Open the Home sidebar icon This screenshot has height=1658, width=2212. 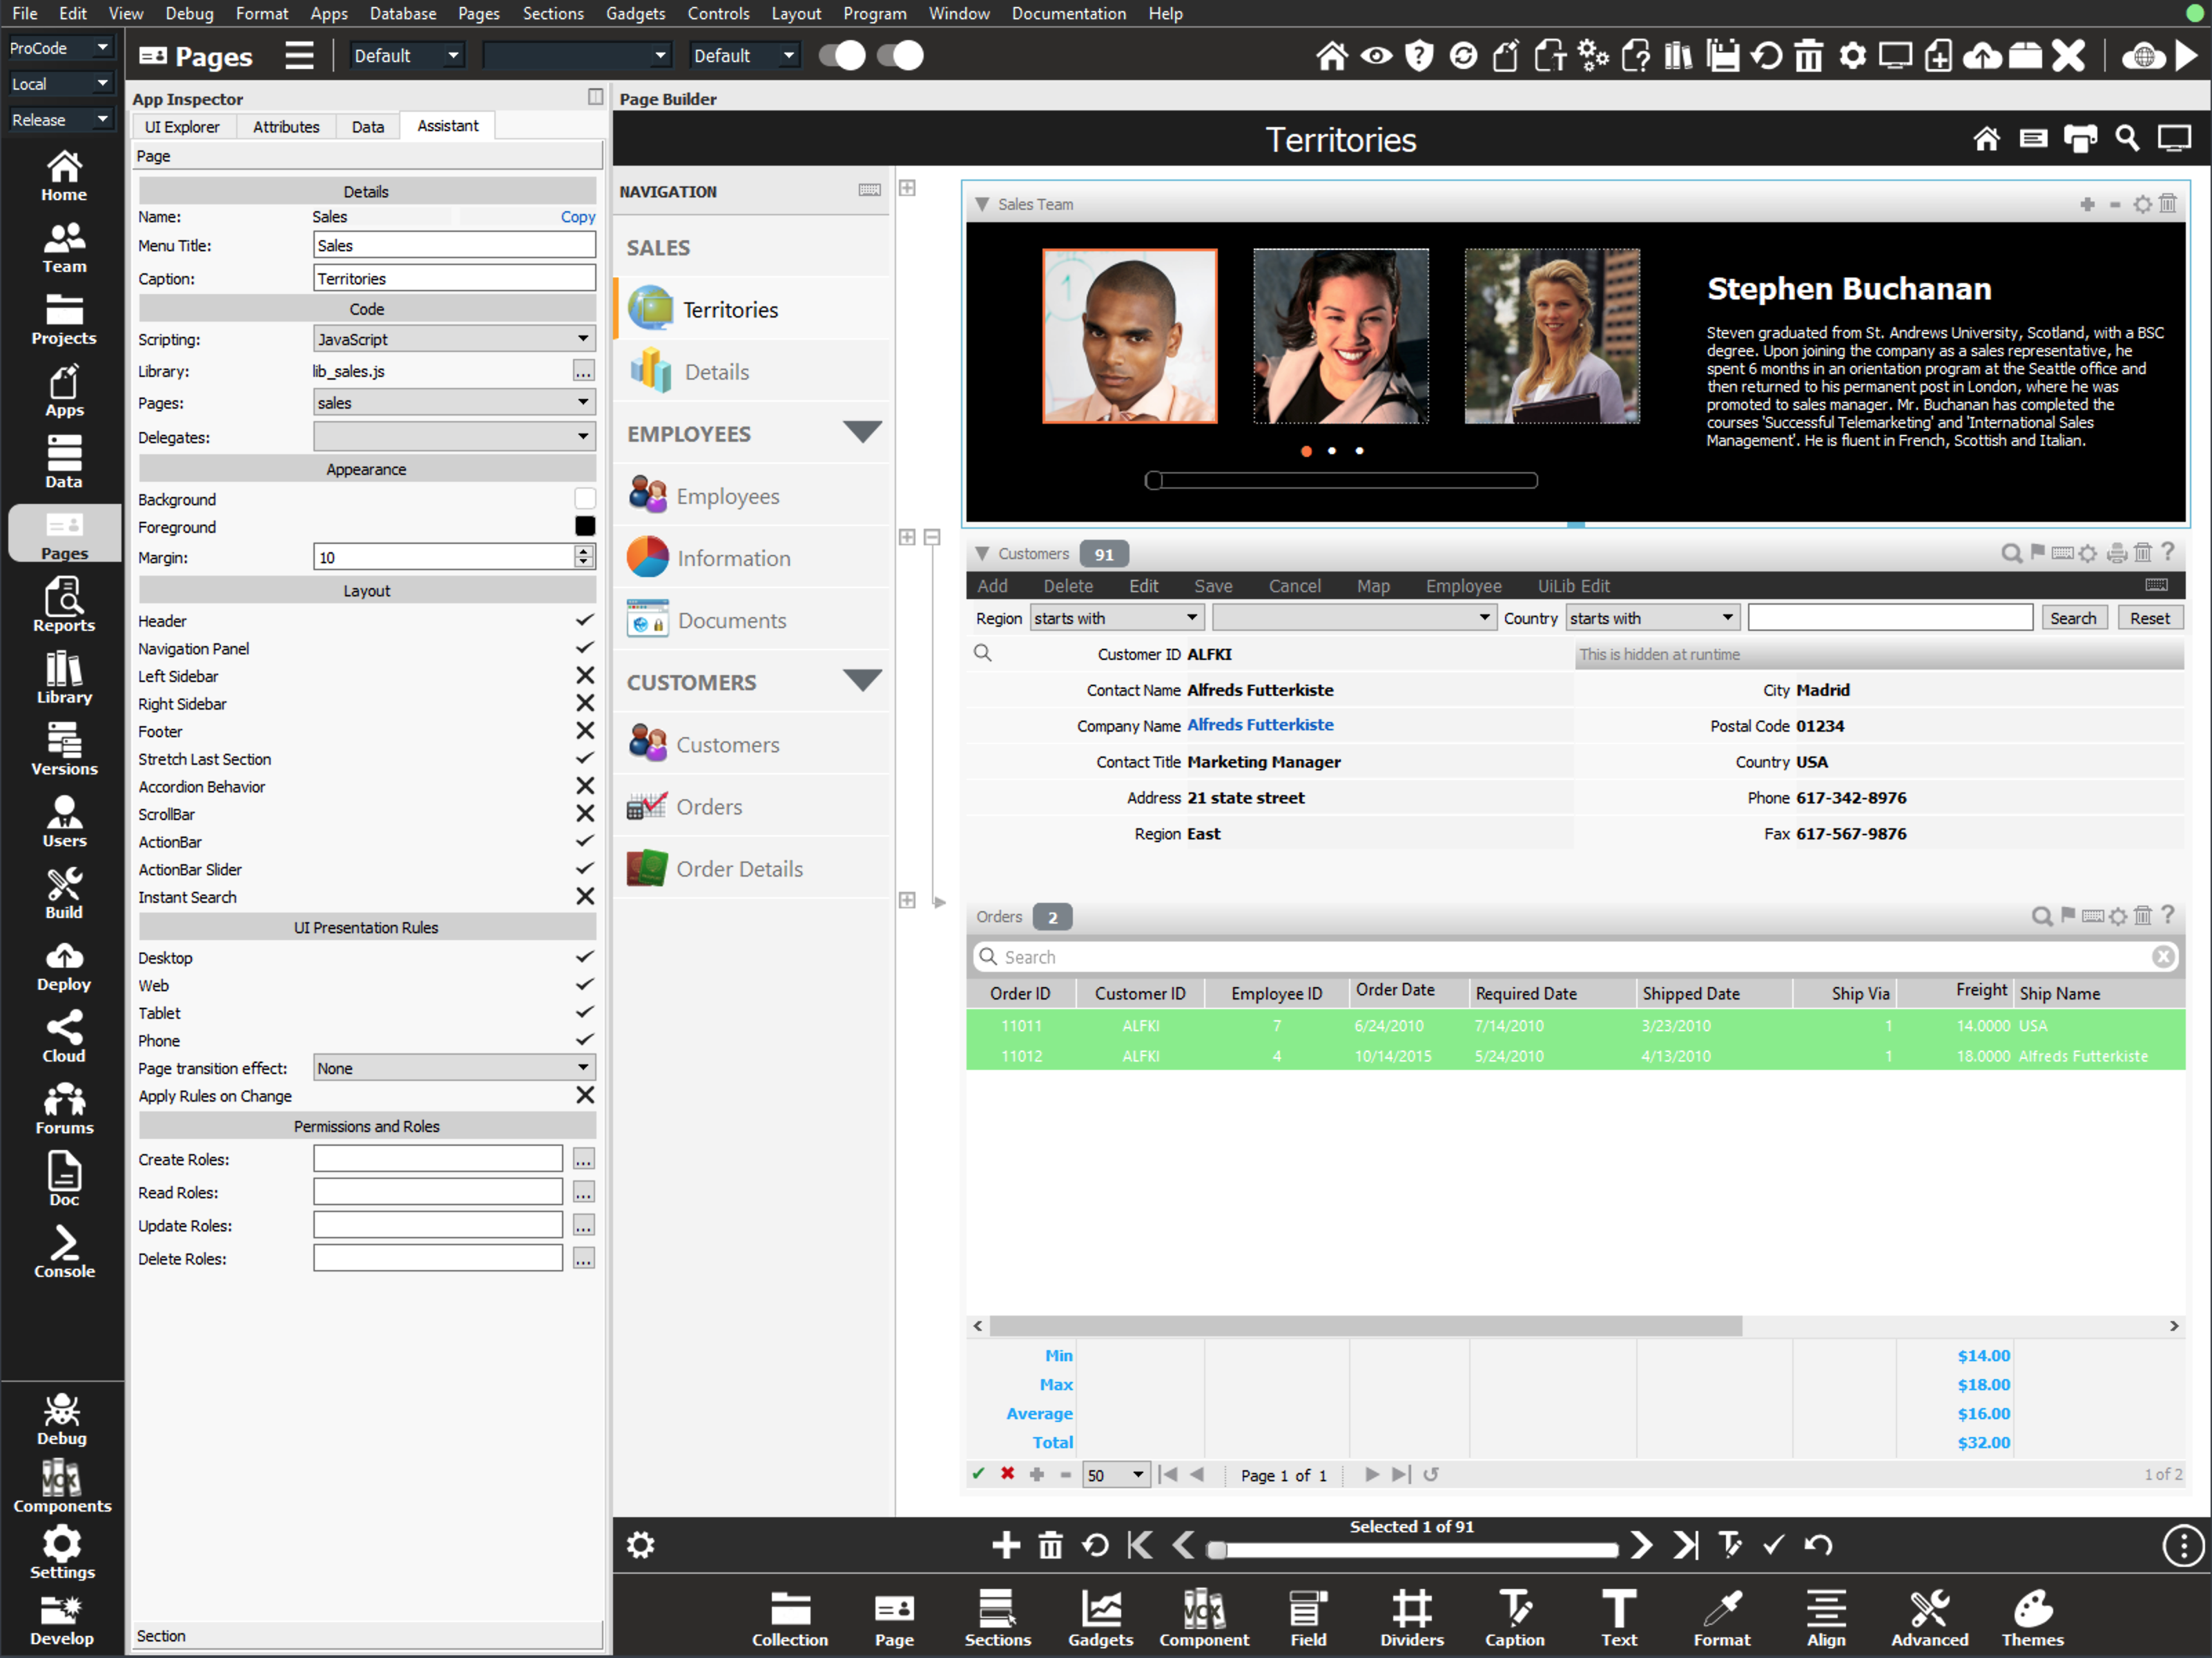[x=63, y=176]
